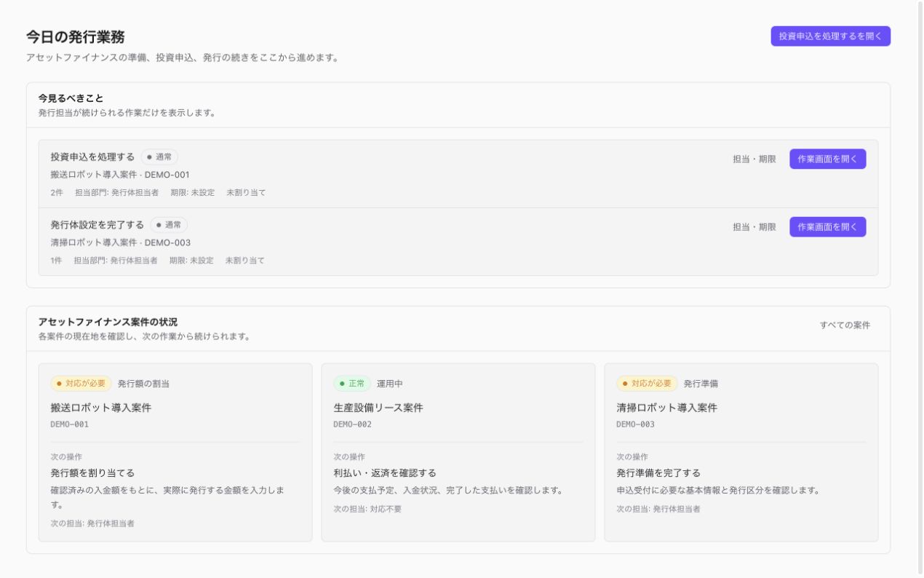The height and width of the screenshot is (578, 924).
Task: Click the 発行準備 status label
Action: tap(701, 384)
